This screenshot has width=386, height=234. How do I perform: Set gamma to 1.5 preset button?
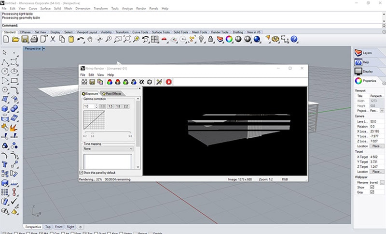pos(110,106)
